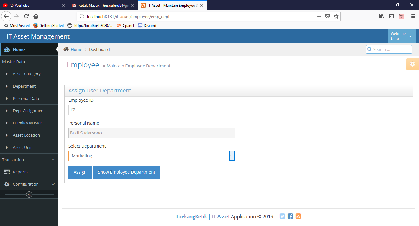Viewport: 419px width, 226px height.
Task: Open the RSS feed icon
Action: click(298, 216)
